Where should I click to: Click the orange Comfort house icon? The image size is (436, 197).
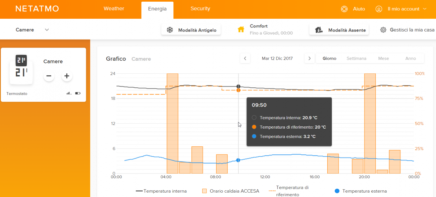click(x=241, y=29)
